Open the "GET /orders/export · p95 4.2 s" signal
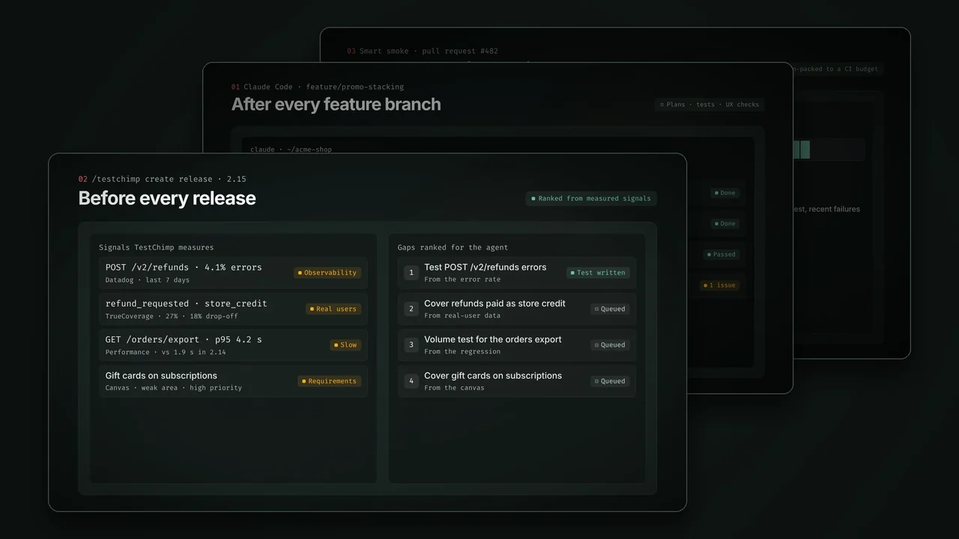This screenshot has height=539, width=959. pyautogui.click(x=233, y=344)
